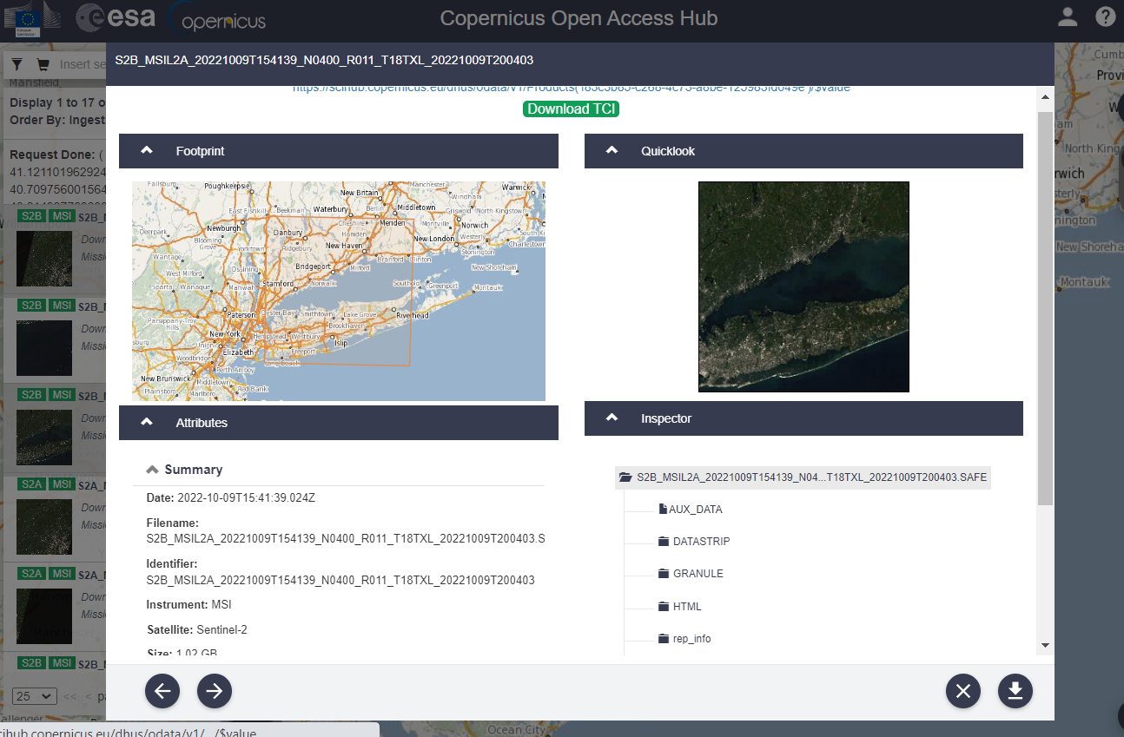
Task: Go to next product with right arrow icon
Action: point(214,691)
